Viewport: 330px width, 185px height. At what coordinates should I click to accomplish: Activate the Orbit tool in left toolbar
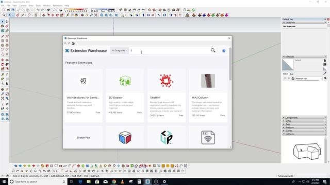pyautogui.click(x=3, y=89)
